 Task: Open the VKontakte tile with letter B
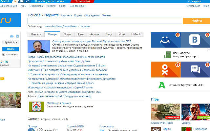[196, 40]
